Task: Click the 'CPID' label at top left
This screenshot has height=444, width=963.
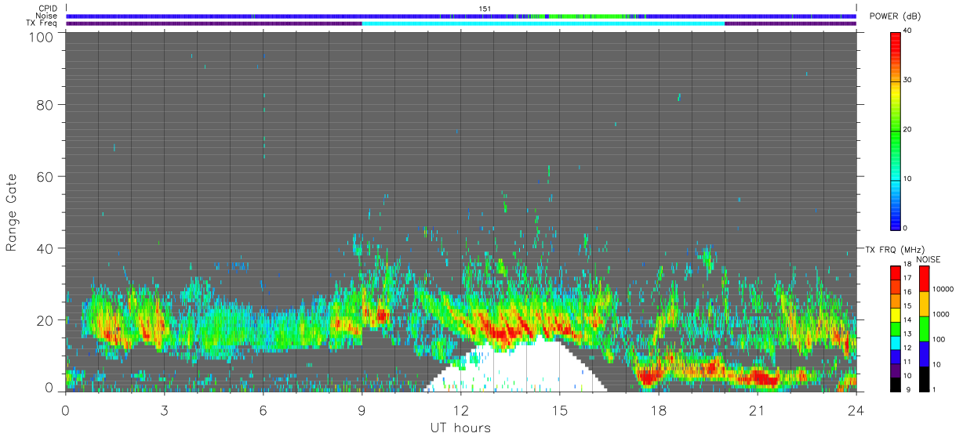Action: click(x=48, y=9)
